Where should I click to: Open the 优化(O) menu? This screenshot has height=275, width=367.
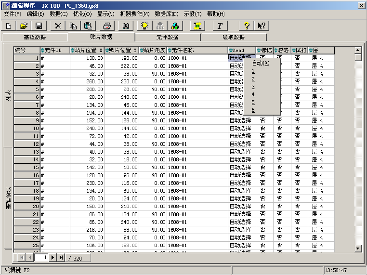82,14
